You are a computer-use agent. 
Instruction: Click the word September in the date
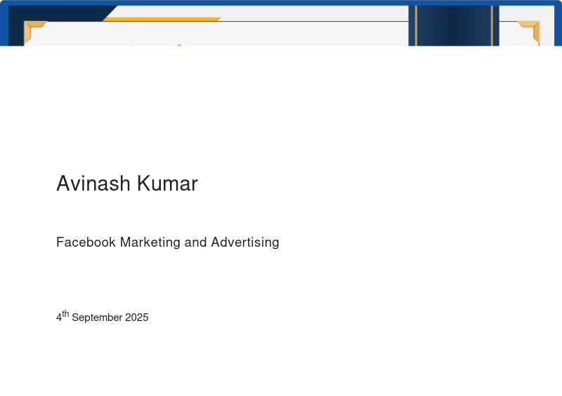[x=97, y=318]
